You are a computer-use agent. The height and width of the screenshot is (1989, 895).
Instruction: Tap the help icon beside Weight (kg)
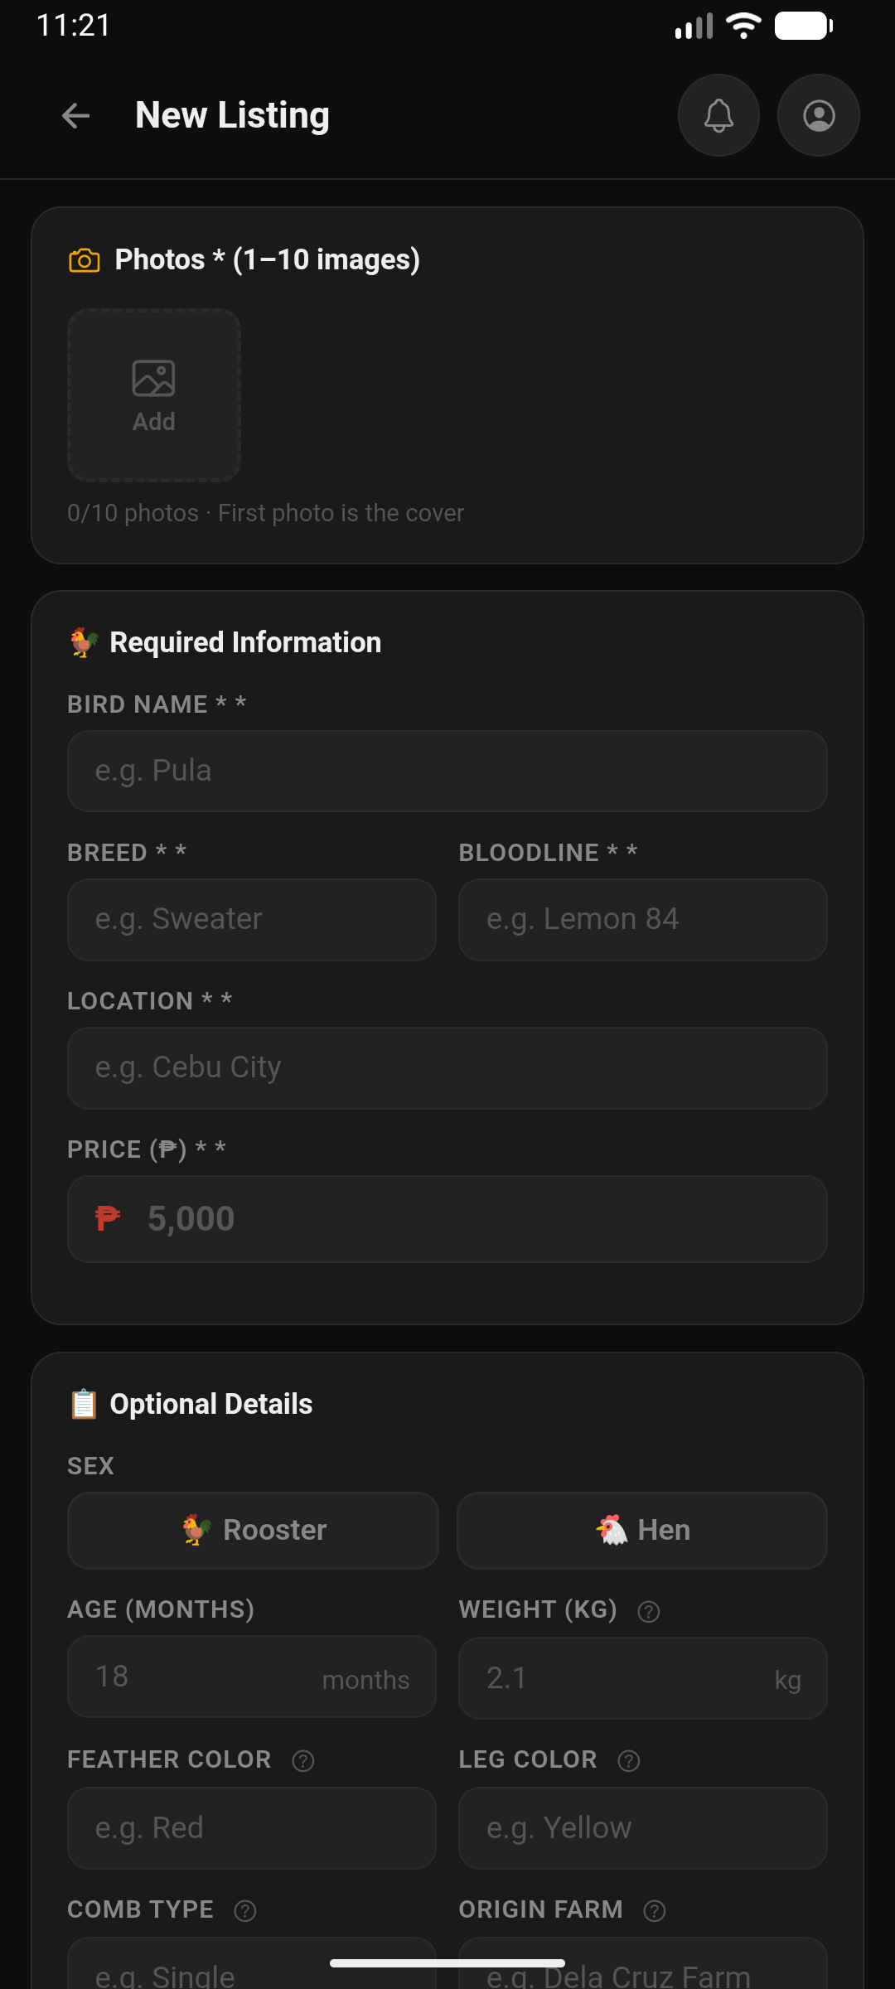(647, 1610)
